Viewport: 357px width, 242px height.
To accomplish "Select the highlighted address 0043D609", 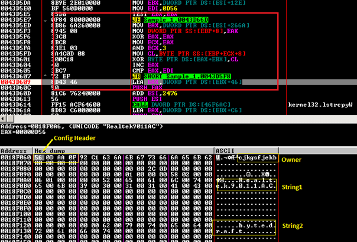I will 17,81.
